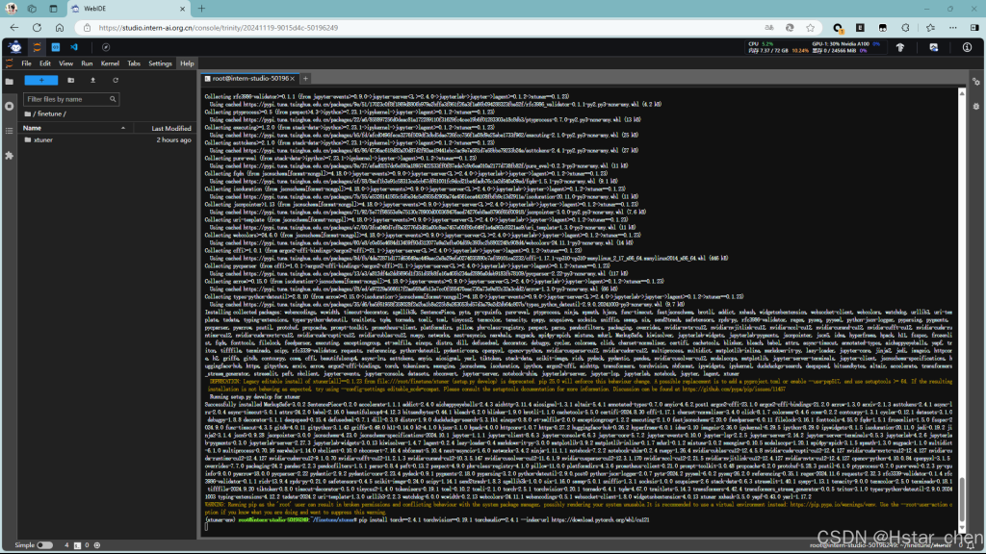
Task: Sort files by Name column arrow
Action: (x=122, y=128)
